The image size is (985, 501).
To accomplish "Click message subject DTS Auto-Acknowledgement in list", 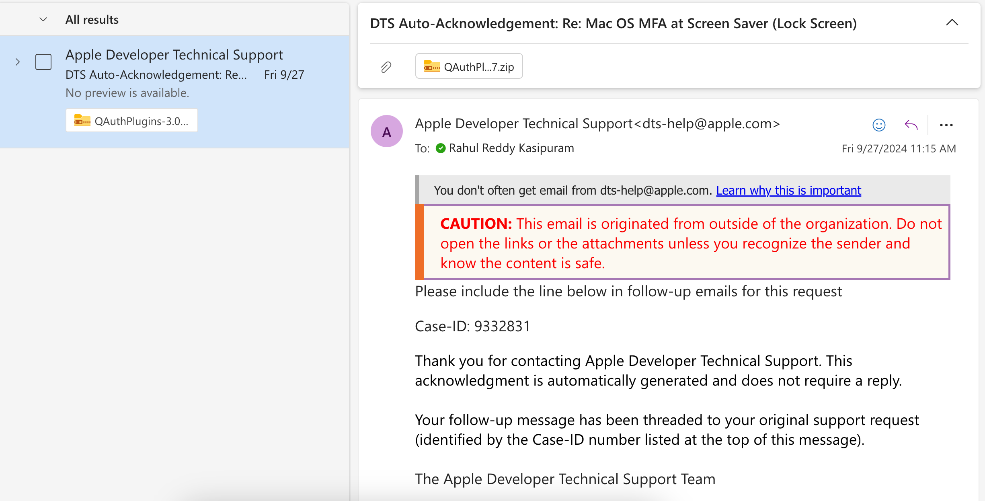I will coord(156,75).
